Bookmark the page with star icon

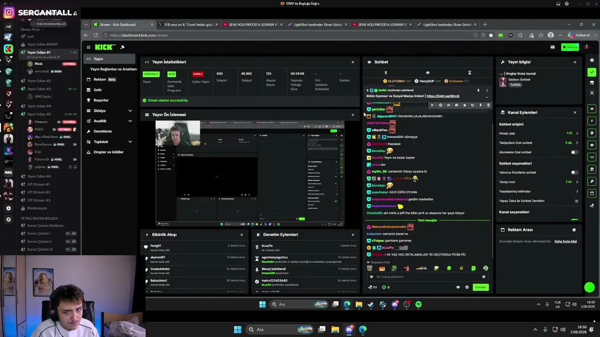(491, 35)
